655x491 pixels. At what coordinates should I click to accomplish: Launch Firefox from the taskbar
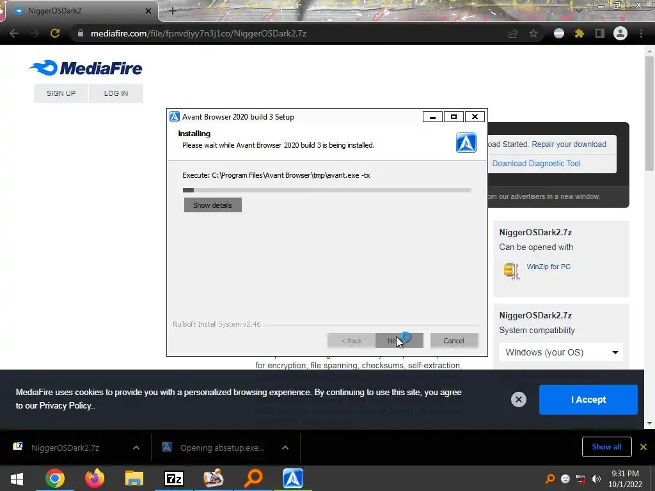point(95,478)
